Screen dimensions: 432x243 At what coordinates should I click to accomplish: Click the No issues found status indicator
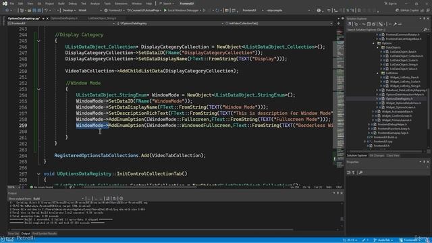click(x=42, y=188)
